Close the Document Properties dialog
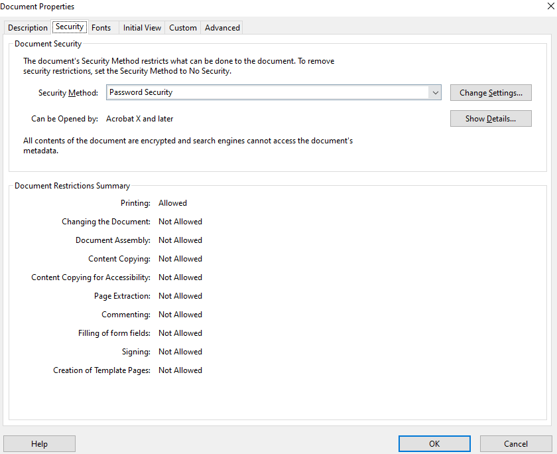This screenshot has height=454, width=557. (551, 7)
